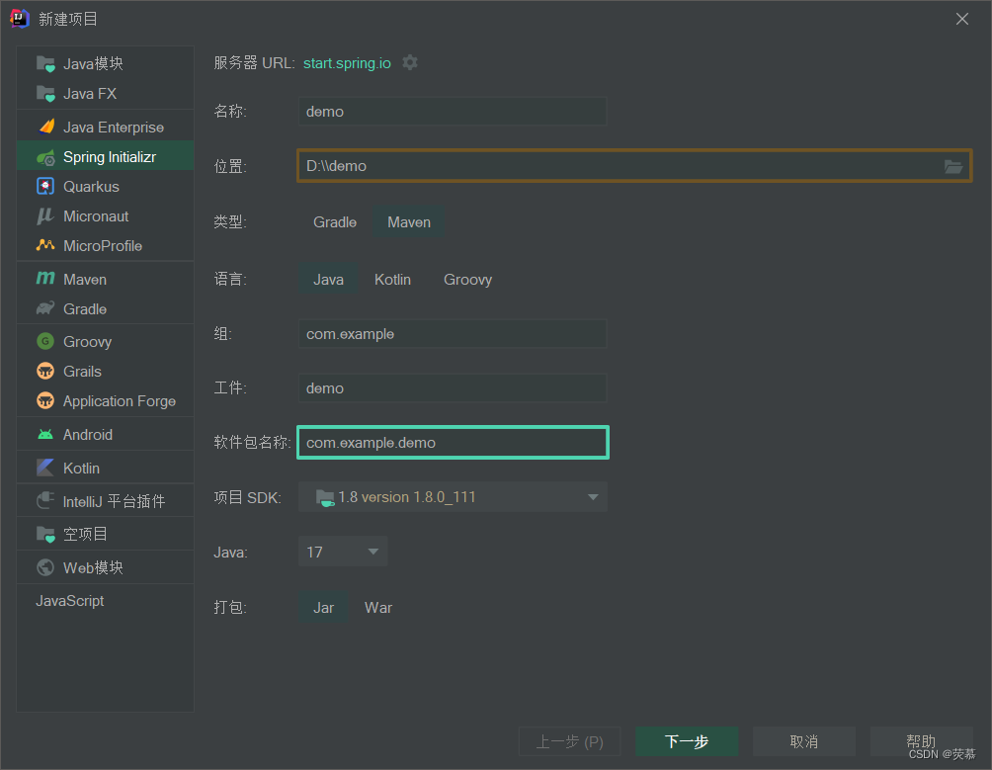Click the 下一步 button
This screenshot has height=770, width=992.
tap(687, 741)
